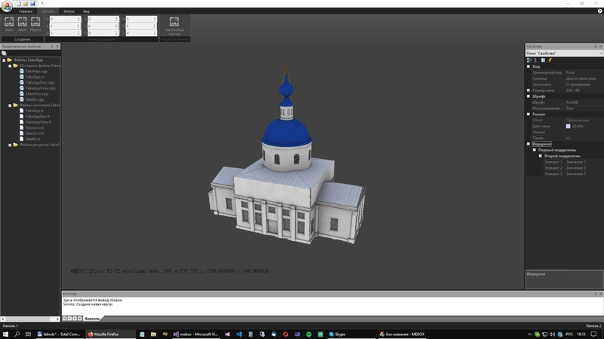Click last tab-scroll arrow in console
Screen dimensions: 604x339
click(x=80, y=319)
